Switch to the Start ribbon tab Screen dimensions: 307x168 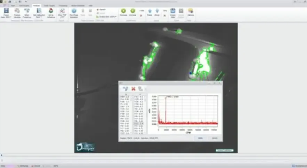(13, 6)
